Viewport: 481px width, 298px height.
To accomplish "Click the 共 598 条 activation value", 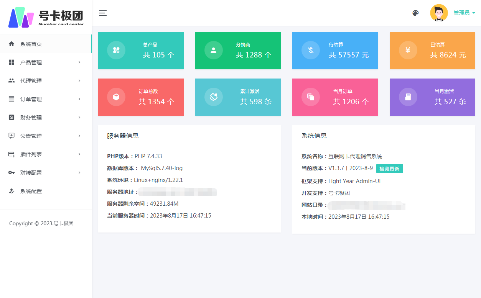I will click(256, 102).
